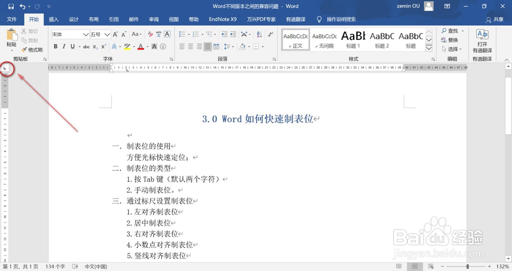Open the borders dropdown
512x271 pixels.
click(x=263, y=46)
